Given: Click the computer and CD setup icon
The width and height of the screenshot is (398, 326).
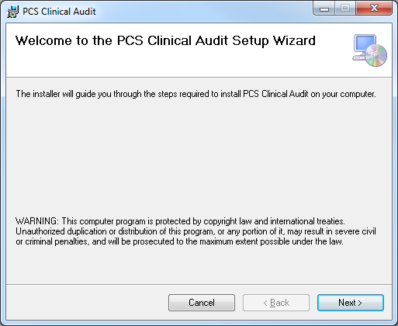Looking at the screenshot, I should pyautogui.click(x=370, y=50).
